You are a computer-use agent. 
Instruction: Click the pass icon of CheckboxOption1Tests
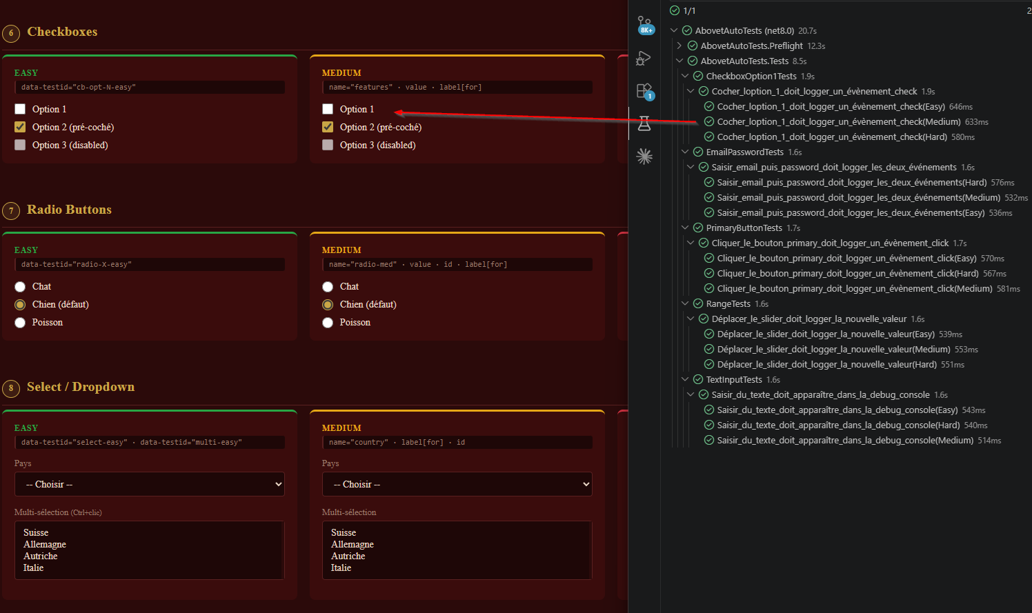[x=698, y=76]
